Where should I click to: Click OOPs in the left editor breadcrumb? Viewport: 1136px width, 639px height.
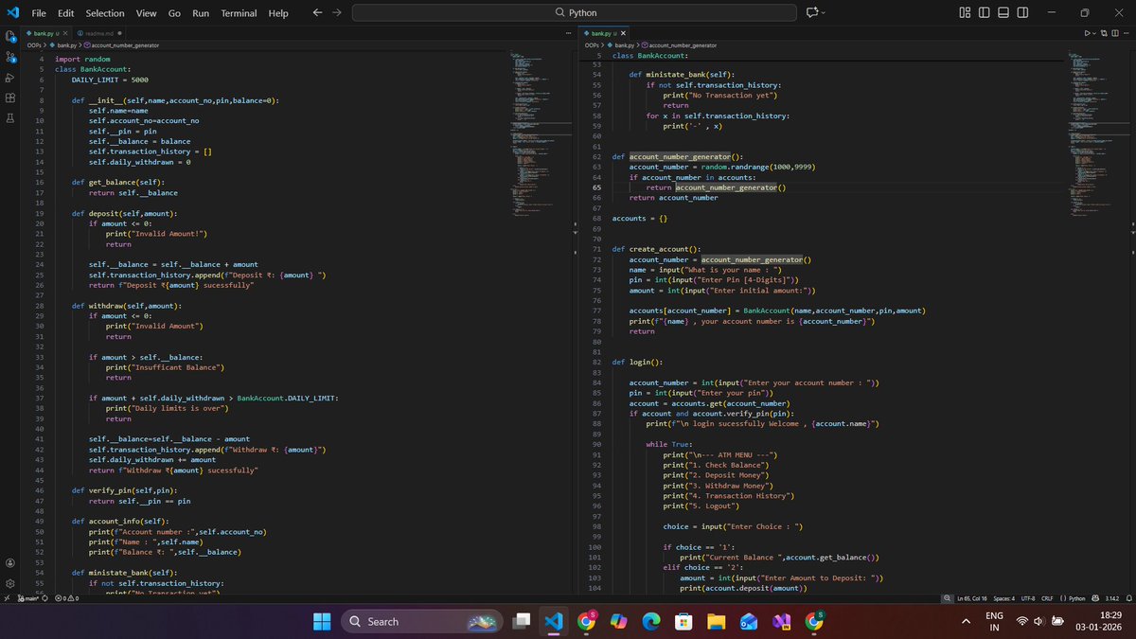[x=34, y=44]
